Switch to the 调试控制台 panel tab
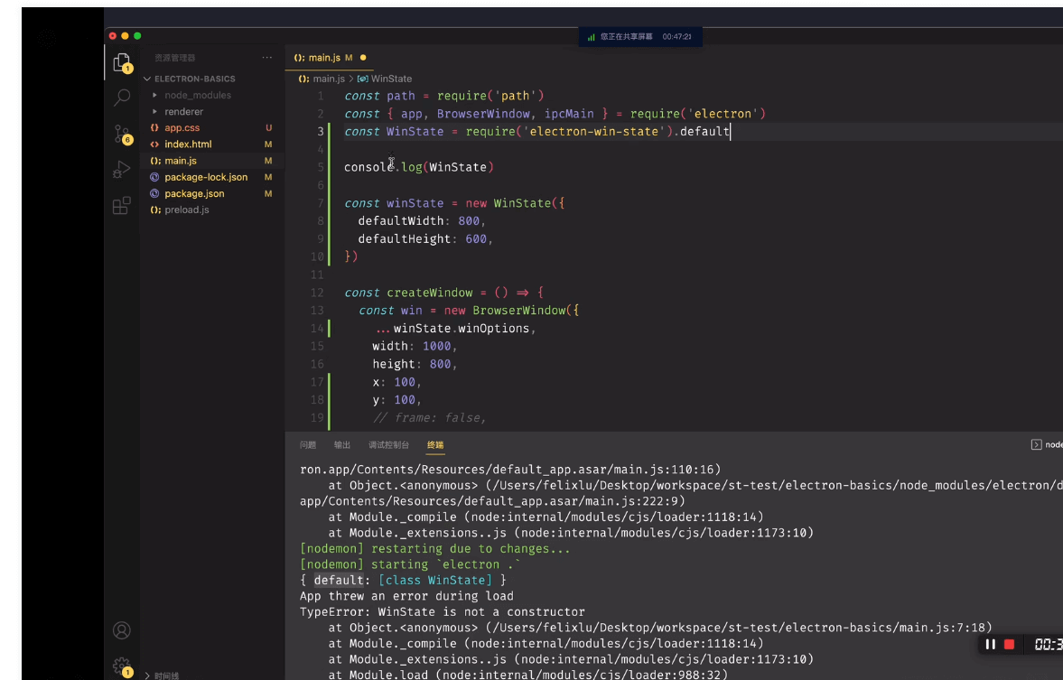The width and height of the screenshot is (1063, 680). tap(388, 445)
